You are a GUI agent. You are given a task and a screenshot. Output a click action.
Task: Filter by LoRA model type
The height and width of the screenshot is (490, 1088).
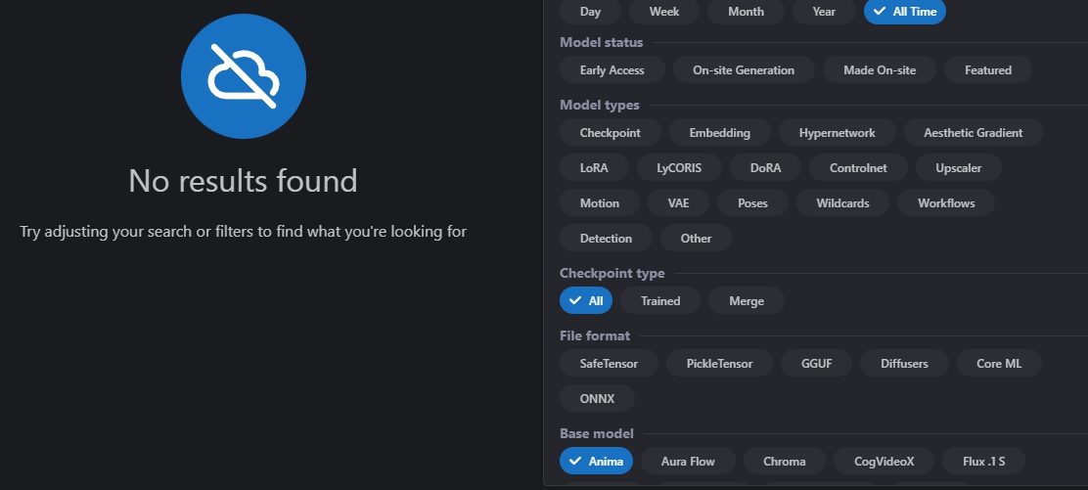(594, 168)
